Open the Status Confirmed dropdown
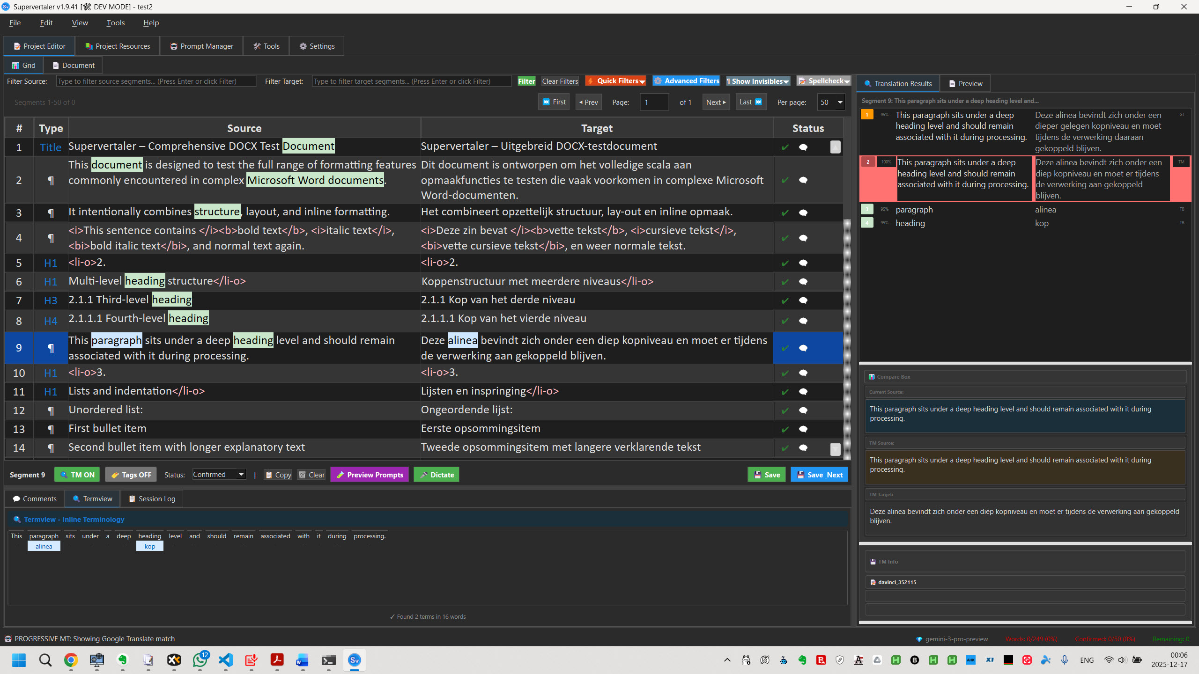Screen dimensions: 1199x674 pyautogui.click(x=219, y=475)
